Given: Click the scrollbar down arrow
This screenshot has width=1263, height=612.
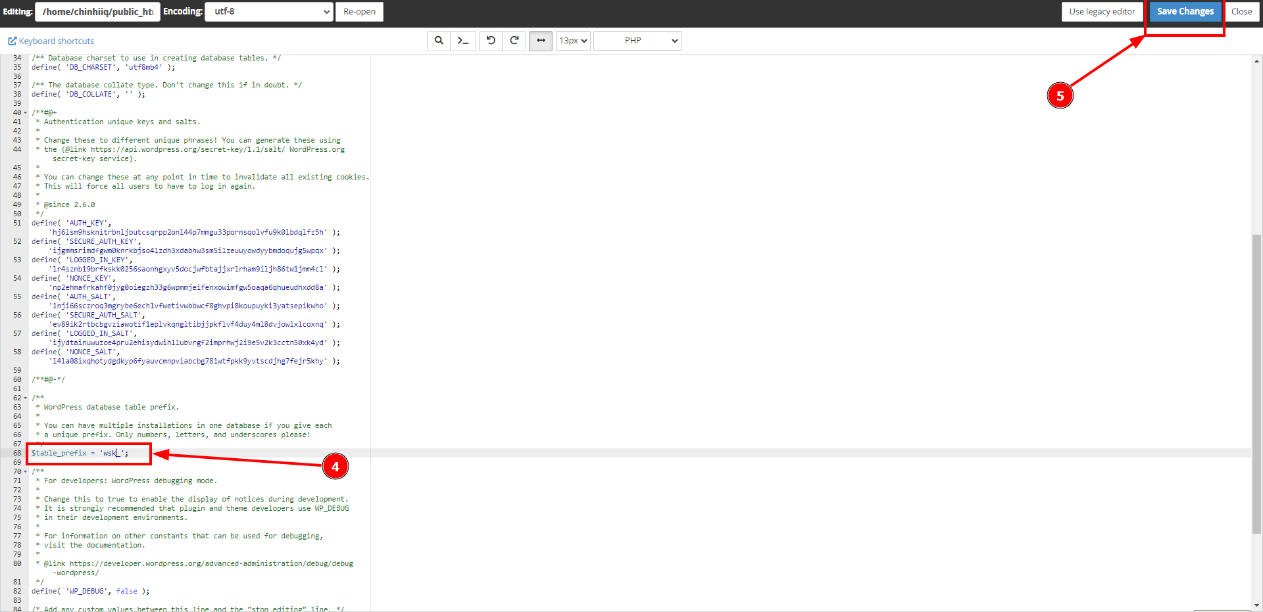Looking at the screenshot, I should [1256, 605].
